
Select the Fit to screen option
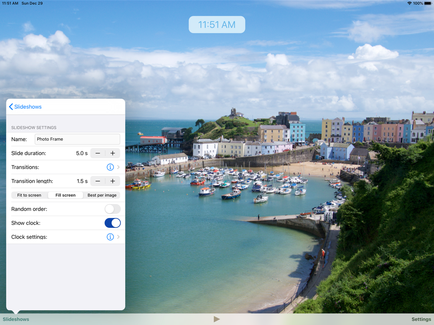[x=29, y=195]
